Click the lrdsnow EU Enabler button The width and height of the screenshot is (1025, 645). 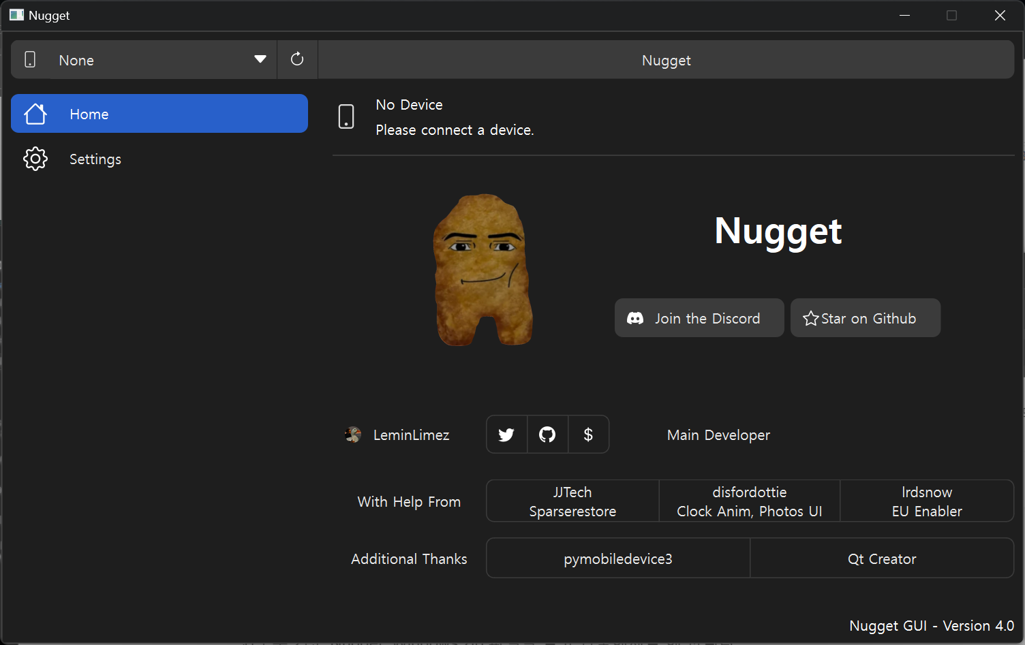(x=927, y=501)
